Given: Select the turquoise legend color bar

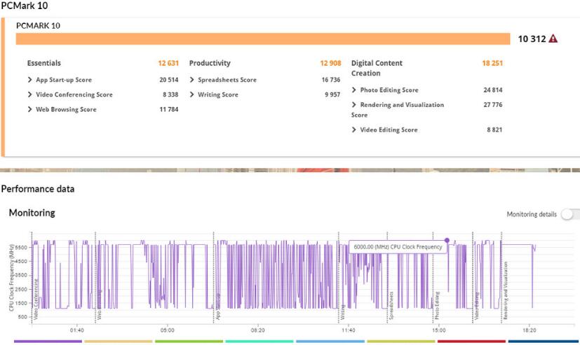Looking at the screenshot, I should pos(259,342).
